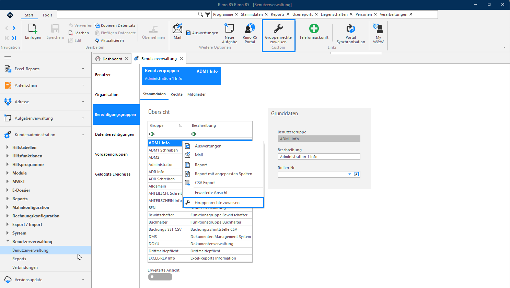Click the Beschreibung input field in Grunddaten
Image resolution: width=510 pixels, height=288 pixels.
click(x=319, y=157)
